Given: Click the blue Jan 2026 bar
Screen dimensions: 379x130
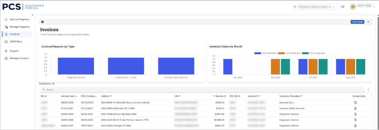Looking at the screenshot, I should [228, 67].
